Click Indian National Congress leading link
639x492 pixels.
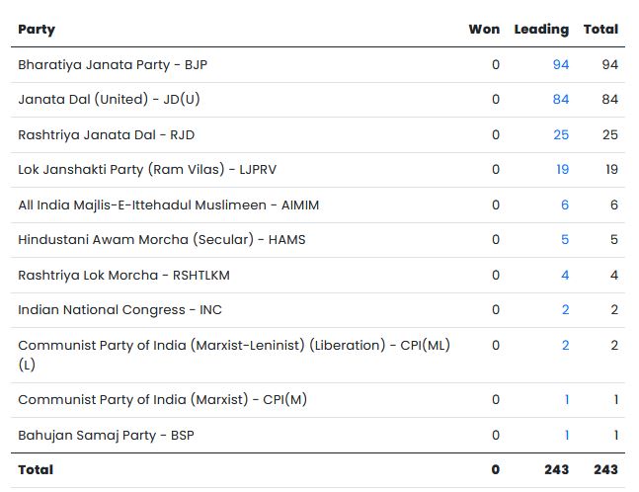pos(565,309)
